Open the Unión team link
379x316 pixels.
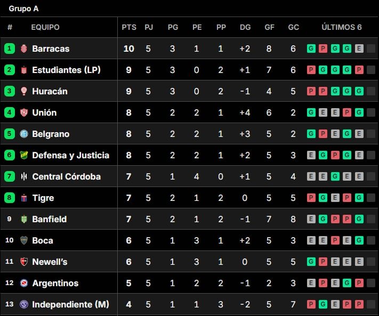coord(44,112)
